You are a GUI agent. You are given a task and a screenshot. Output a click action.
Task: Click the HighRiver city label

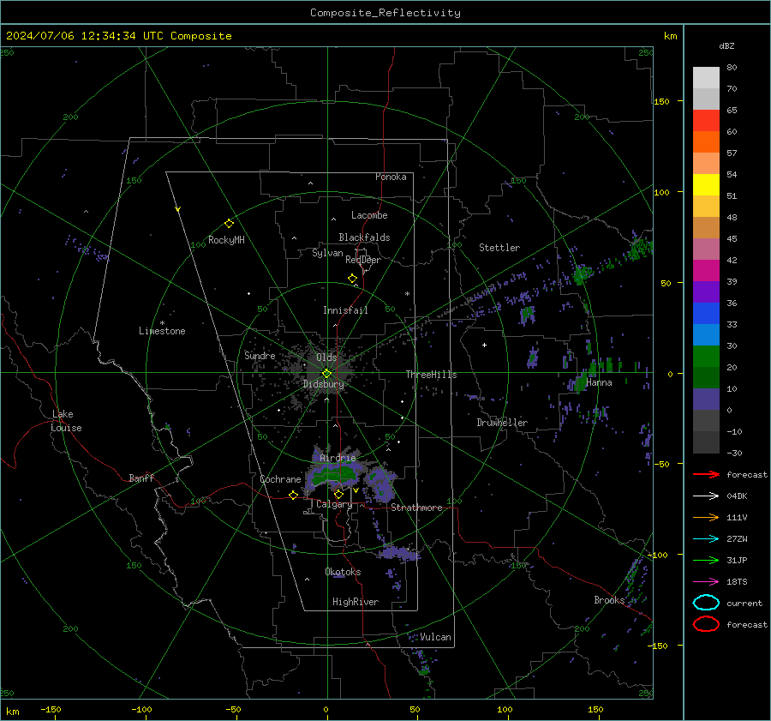[356, 602]
